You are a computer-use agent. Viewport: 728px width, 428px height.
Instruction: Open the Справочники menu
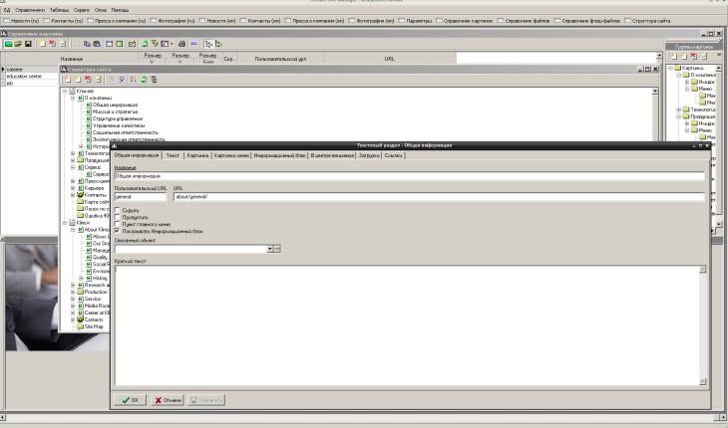tap(30, 10)
